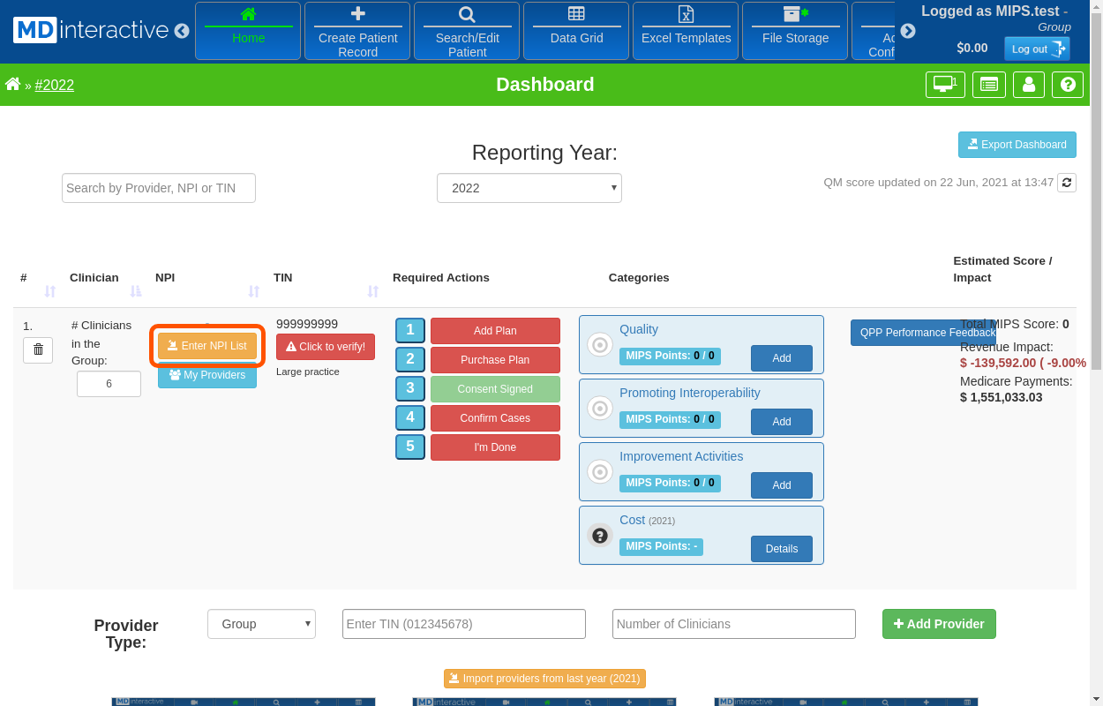The width and height of the screenshot is (1103, 706).
Task: Click the green Add Provider button
Action: click(x=939, y=624)
